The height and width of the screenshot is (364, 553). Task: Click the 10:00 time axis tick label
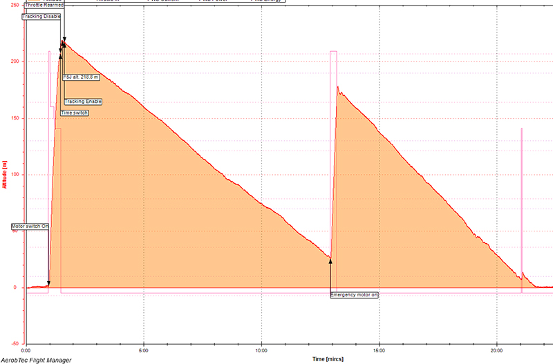[261, 349]
